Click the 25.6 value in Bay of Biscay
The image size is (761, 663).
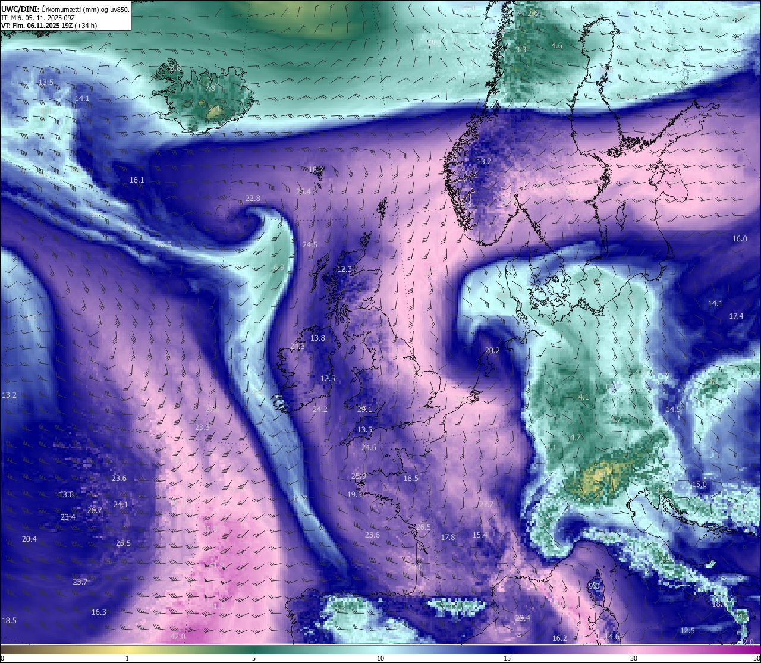point(372,535)
